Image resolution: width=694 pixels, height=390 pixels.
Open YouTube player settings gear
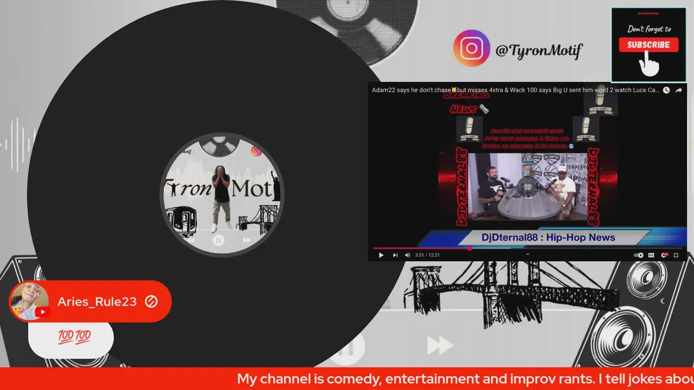click(x=664, y=255)
